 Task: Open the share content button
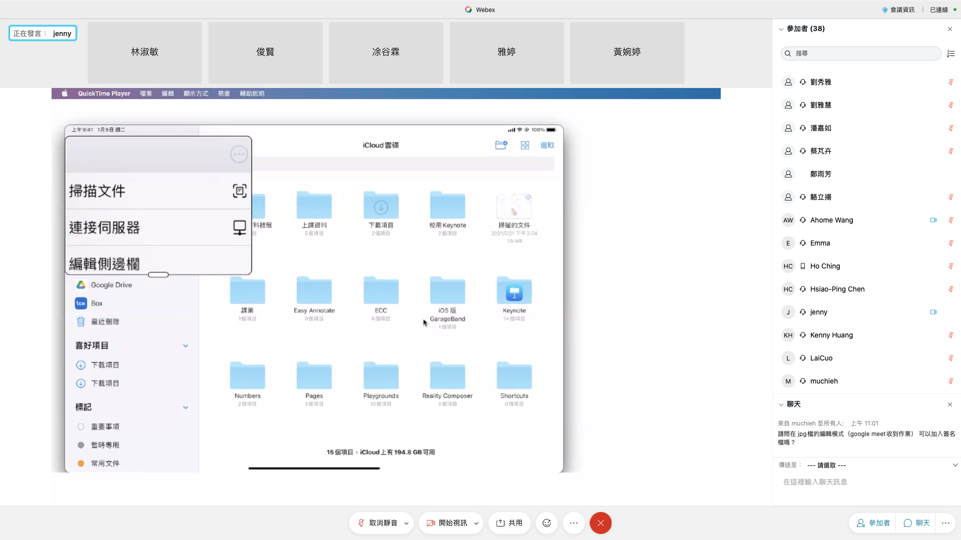[509, 523]
